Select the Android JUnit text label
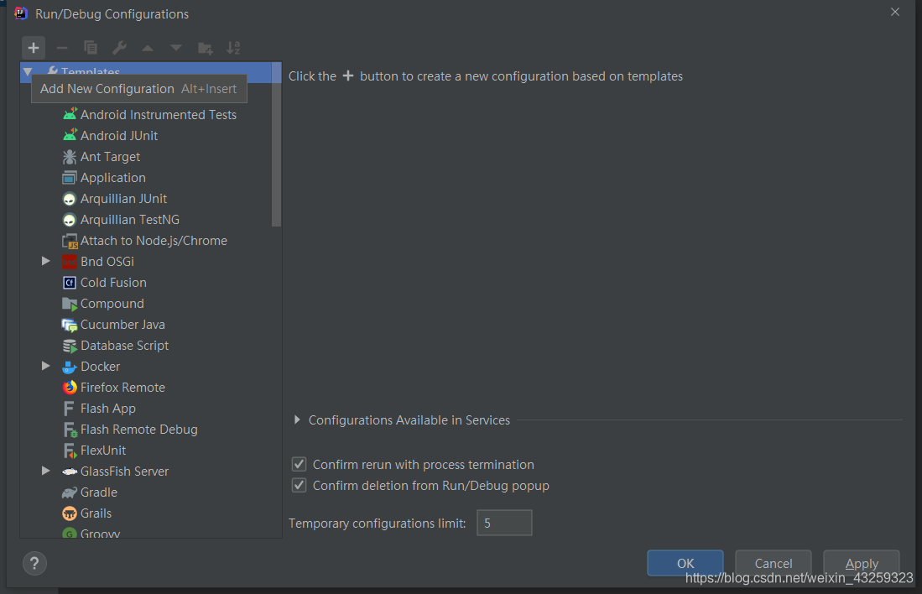The height and width of the screenshot is (594, 922). [x=119, y=136]
